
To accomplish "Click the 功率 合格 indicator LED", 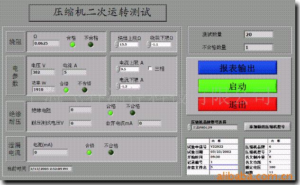I will (66, 90).
